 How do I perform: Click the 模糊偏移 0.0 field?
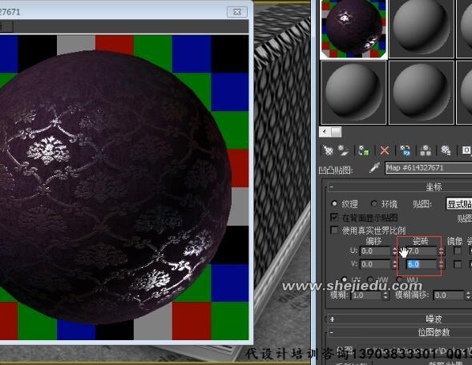coord(449,295)
